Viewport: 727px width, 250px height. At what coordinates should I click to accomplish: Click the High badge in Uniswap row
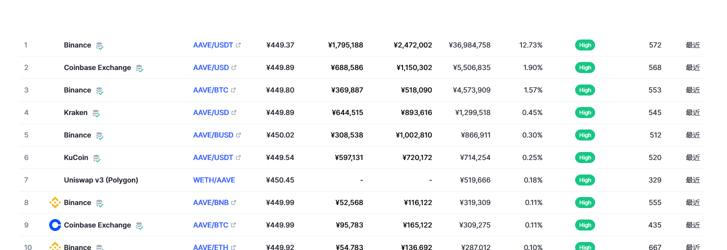pos(585,180)
